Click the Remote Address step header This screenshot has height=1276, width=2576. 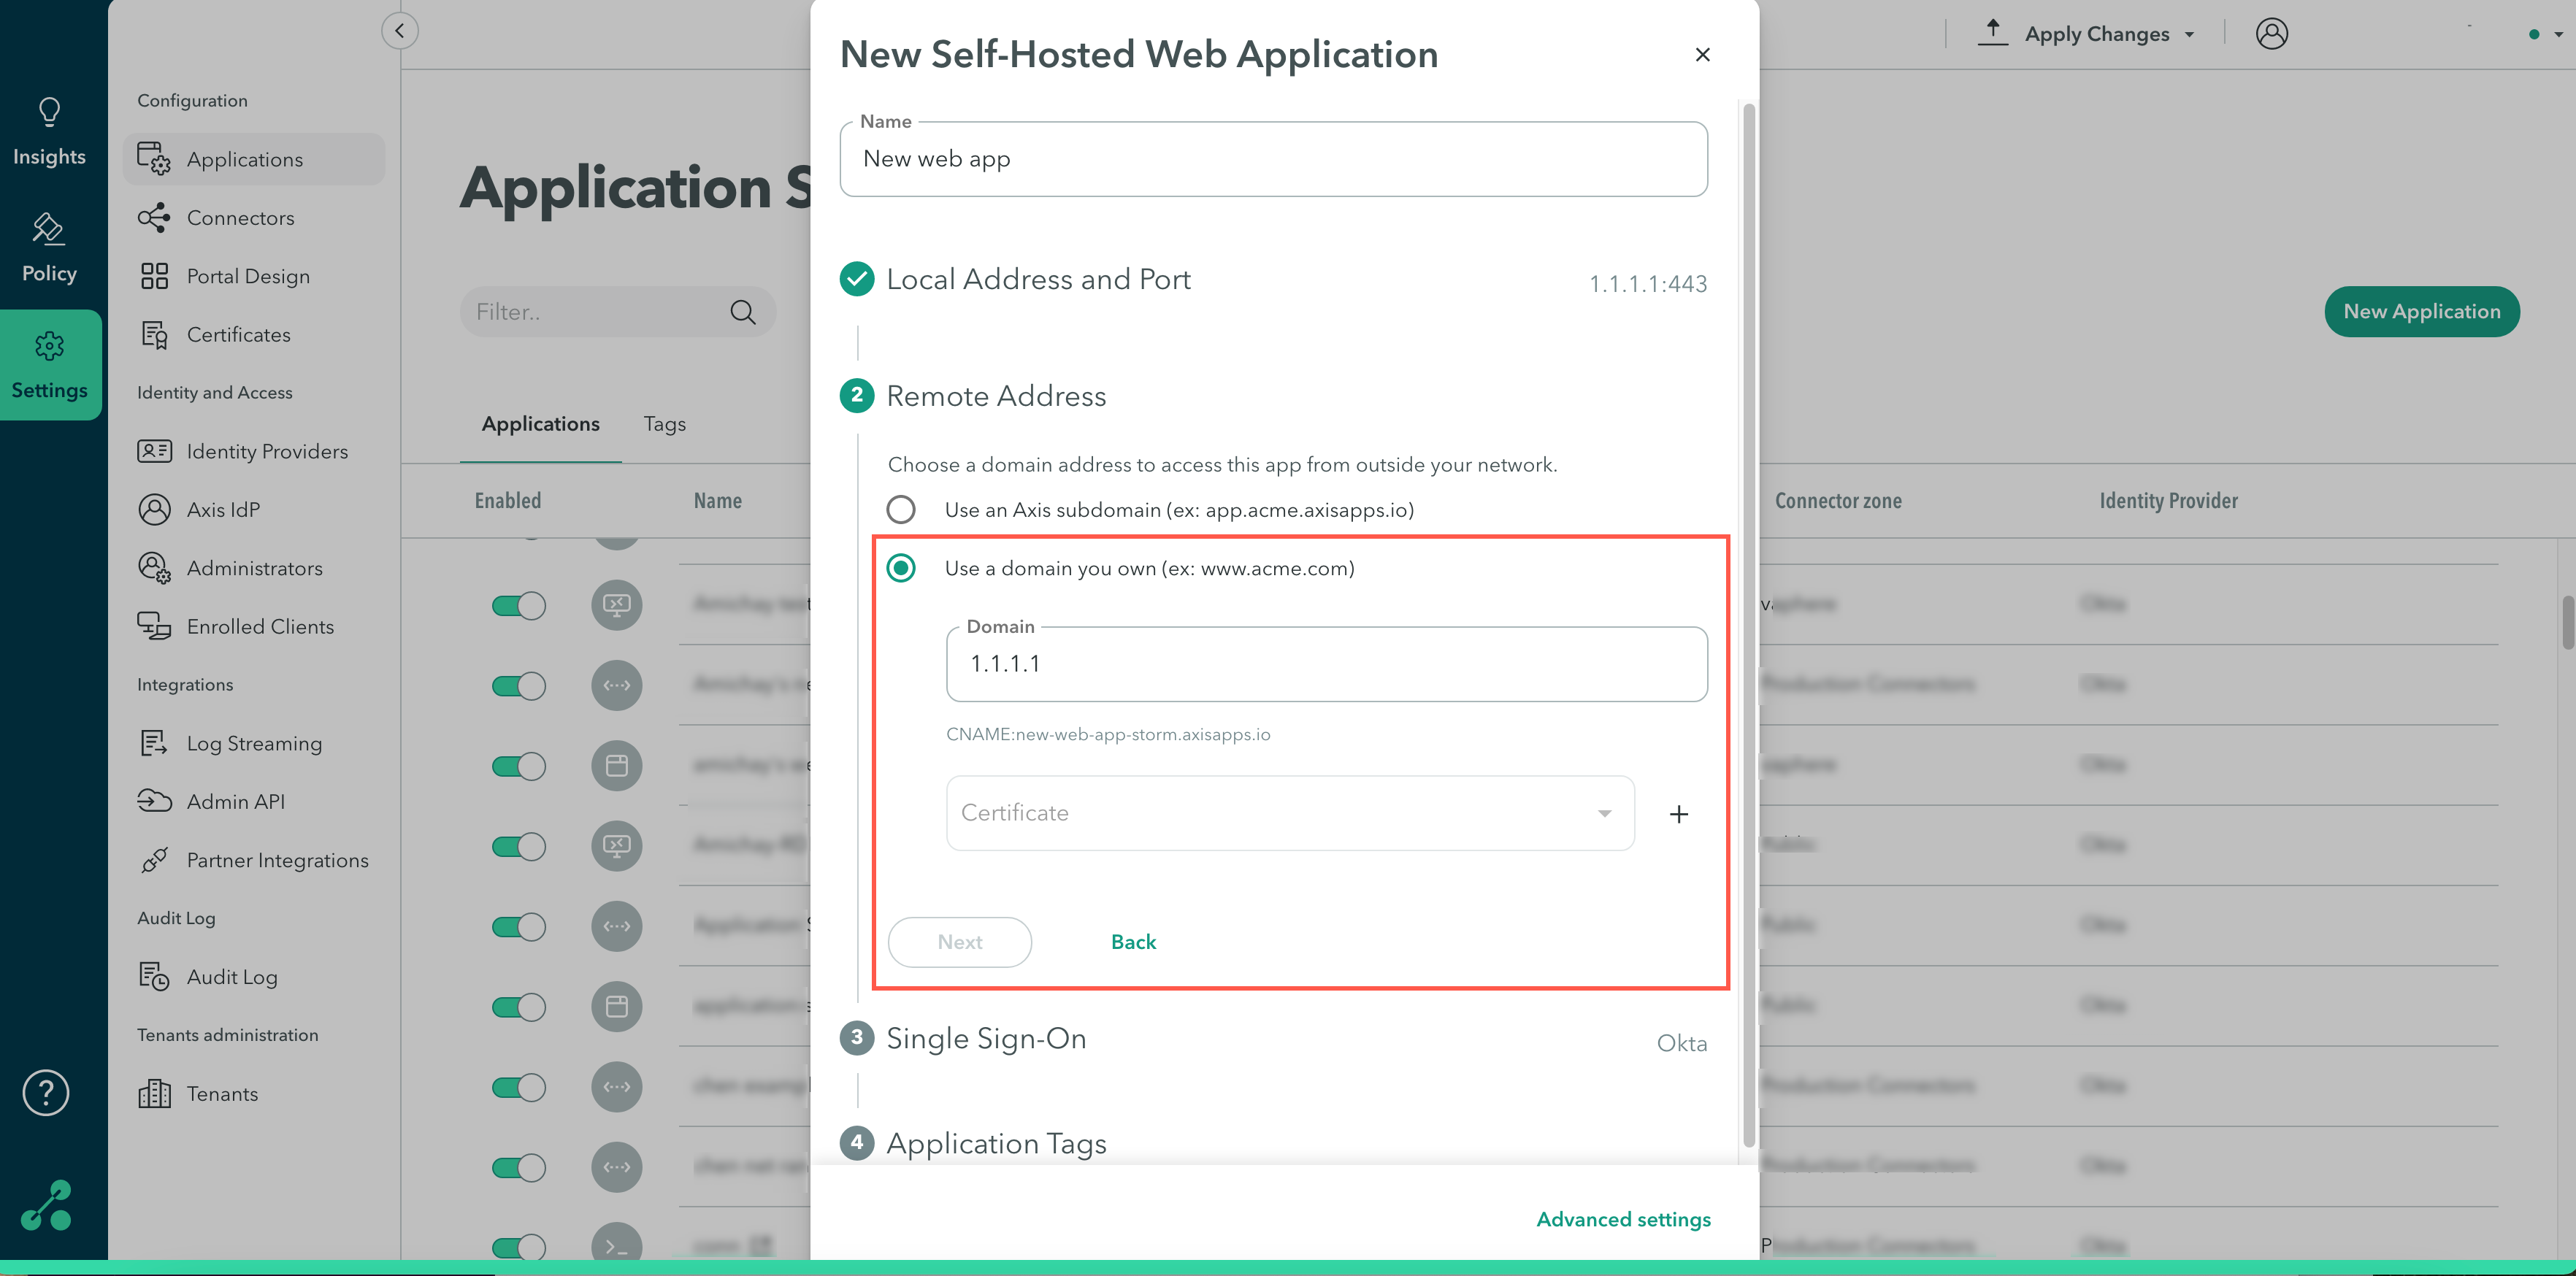click(973, 396)
